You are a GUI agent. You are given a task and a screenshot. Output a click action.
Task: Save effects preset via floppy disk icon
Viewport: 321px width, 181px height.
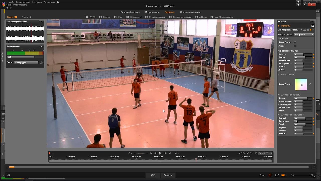click(313, 26)
